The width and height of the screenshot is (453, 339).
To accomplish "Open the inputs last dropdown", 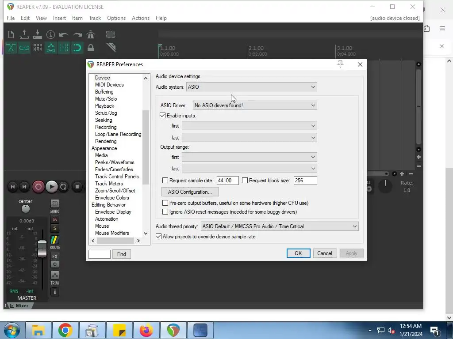I will 250,138.
